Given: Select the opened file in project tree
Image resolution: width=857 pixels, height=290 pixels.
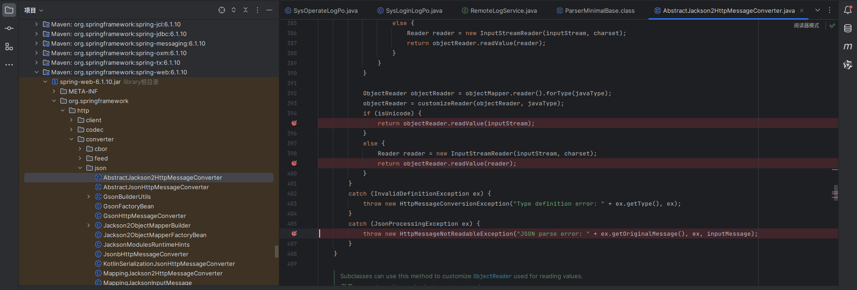Looking at the screenshot, I should 222,10.
